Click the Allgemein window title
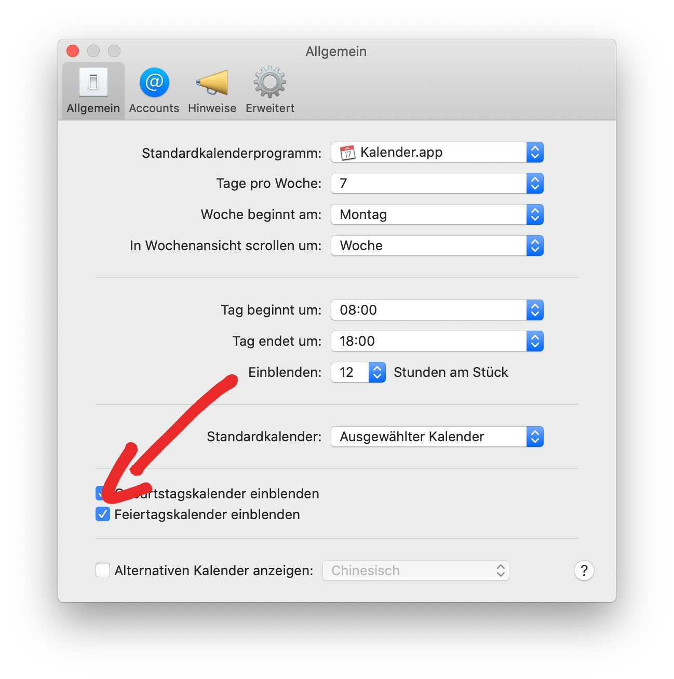The image size is (674, 679). pyautogui.click(x=336, y=51)
